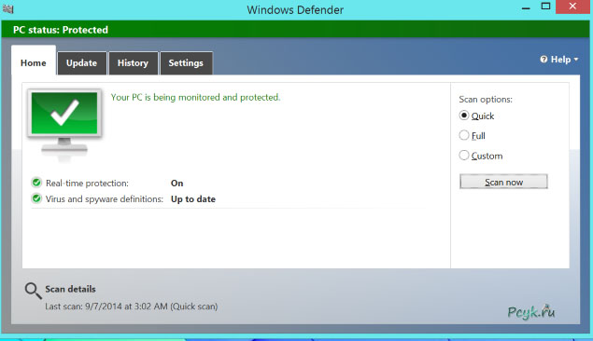Start scanning with Scan now button

click(x=503, y=182)
